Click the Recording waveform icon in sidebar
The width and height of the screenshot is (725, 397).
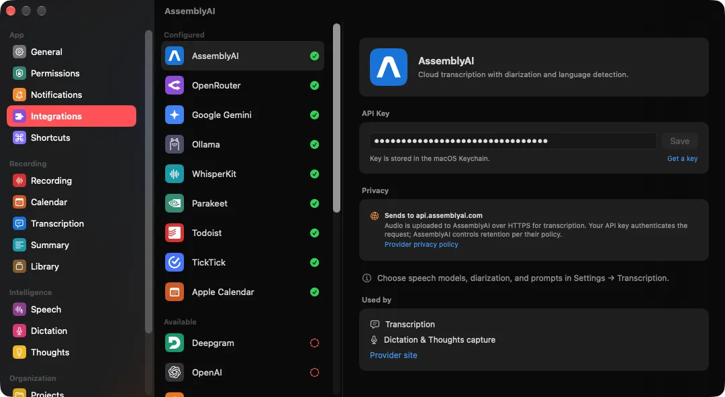point(19,180)
